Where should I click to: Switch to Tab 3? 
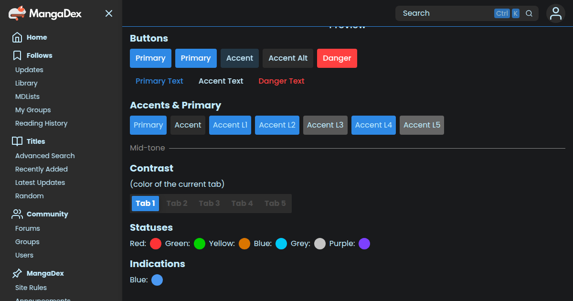click(209, 204)
